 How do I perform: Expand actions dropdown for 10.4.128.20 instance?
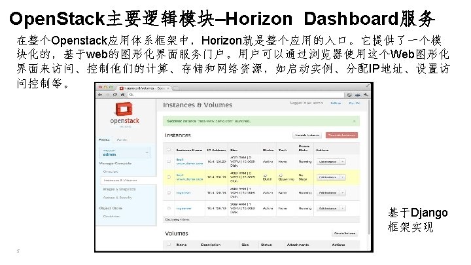click(342, 162)
